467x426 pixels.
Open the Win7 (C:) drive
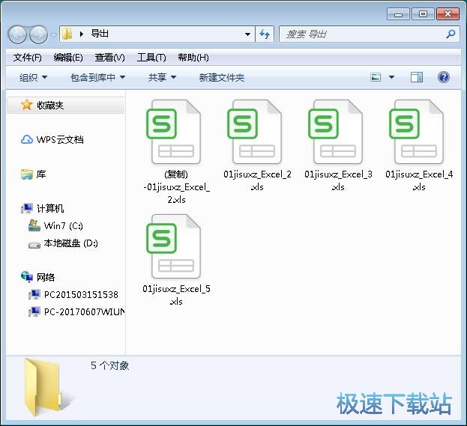(63, 225)
